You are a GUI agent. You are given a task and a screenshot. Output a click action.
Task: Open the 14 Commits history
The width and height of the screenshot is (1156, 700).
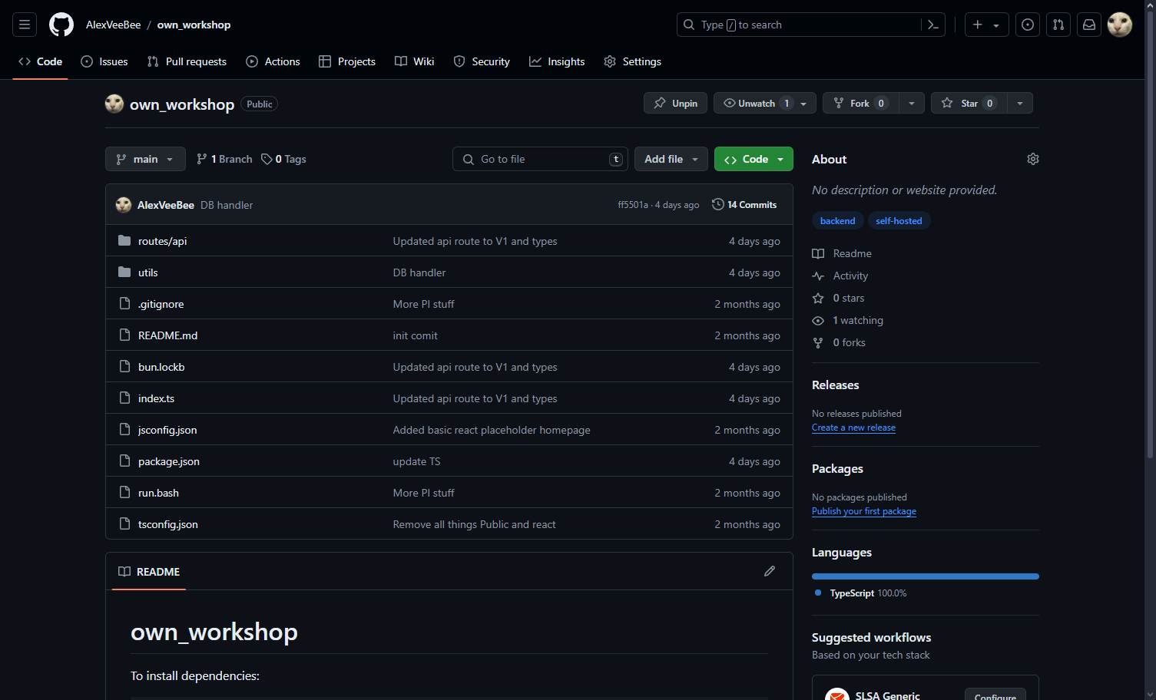(x=744, y=204)
